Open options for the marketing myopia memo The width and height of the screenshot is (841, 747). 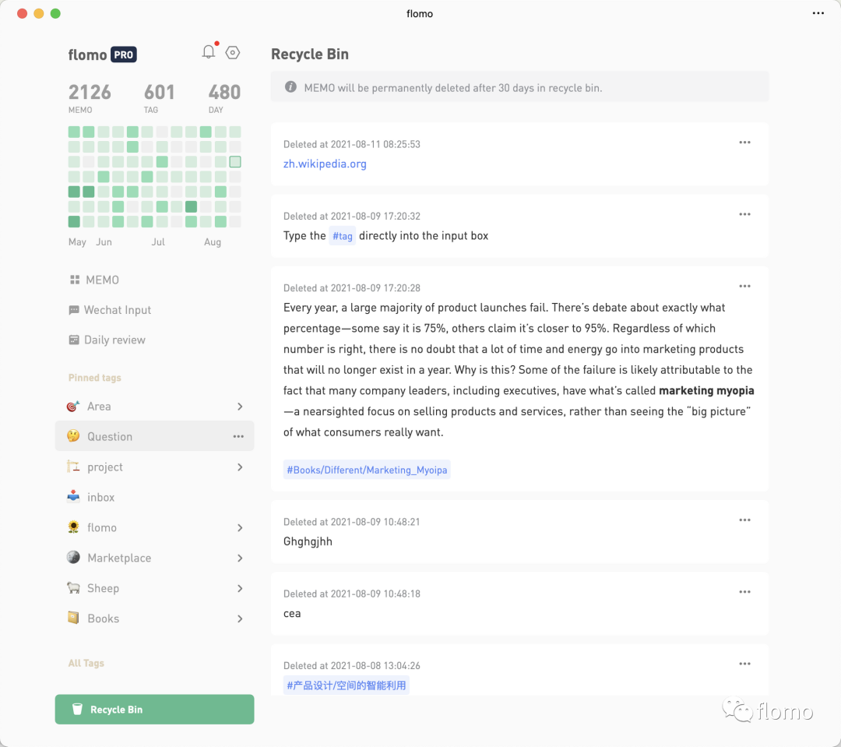tap(745, 287)
